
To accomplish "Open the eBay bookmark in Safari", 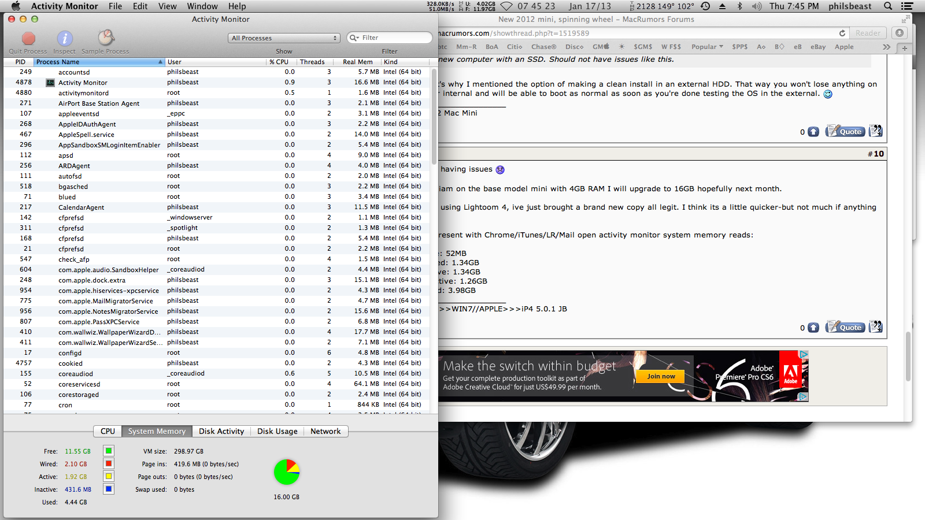I will tap(818, 47).
